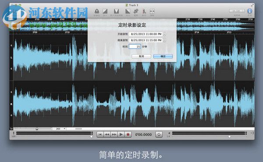
Task: Click the right channel R waveform
Action: tap(134, 104)
